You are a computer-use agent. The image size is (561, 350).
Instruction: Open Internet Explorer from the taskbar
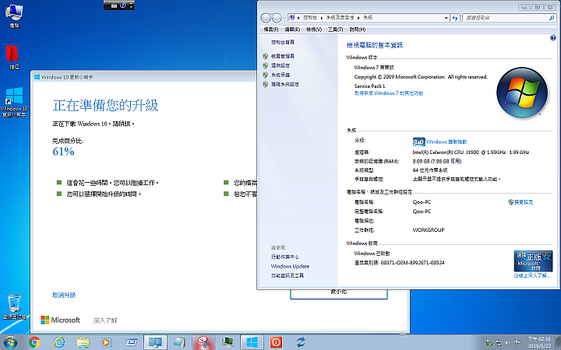[59, 342]
